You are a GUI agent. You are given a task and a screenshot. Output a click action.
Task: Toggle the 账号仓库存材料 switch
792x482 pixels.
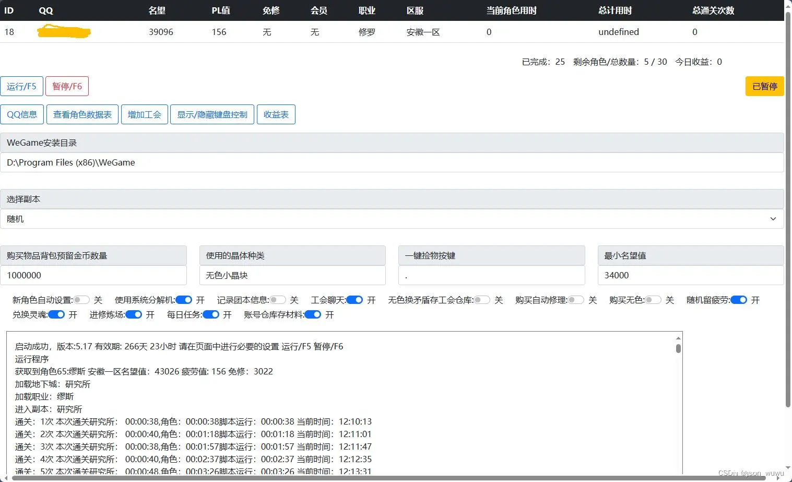(313, 314)
